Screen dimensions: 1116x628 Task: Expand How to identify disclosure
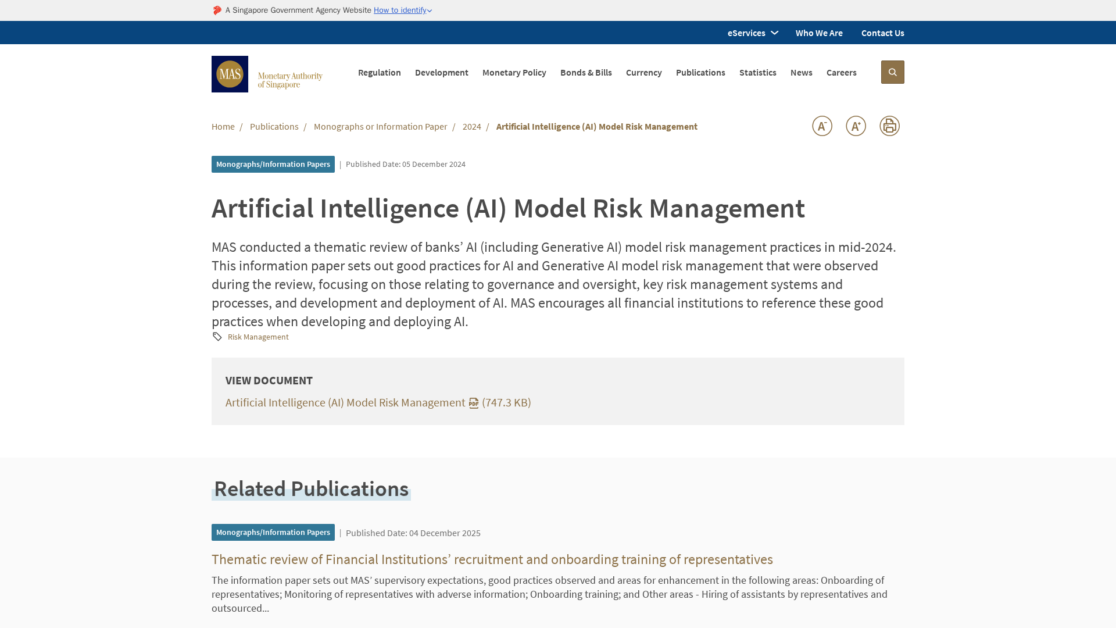point(402,10)
